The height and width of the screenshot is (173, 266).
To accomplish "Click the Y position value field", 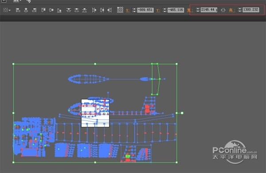I will tap(176, 10).
